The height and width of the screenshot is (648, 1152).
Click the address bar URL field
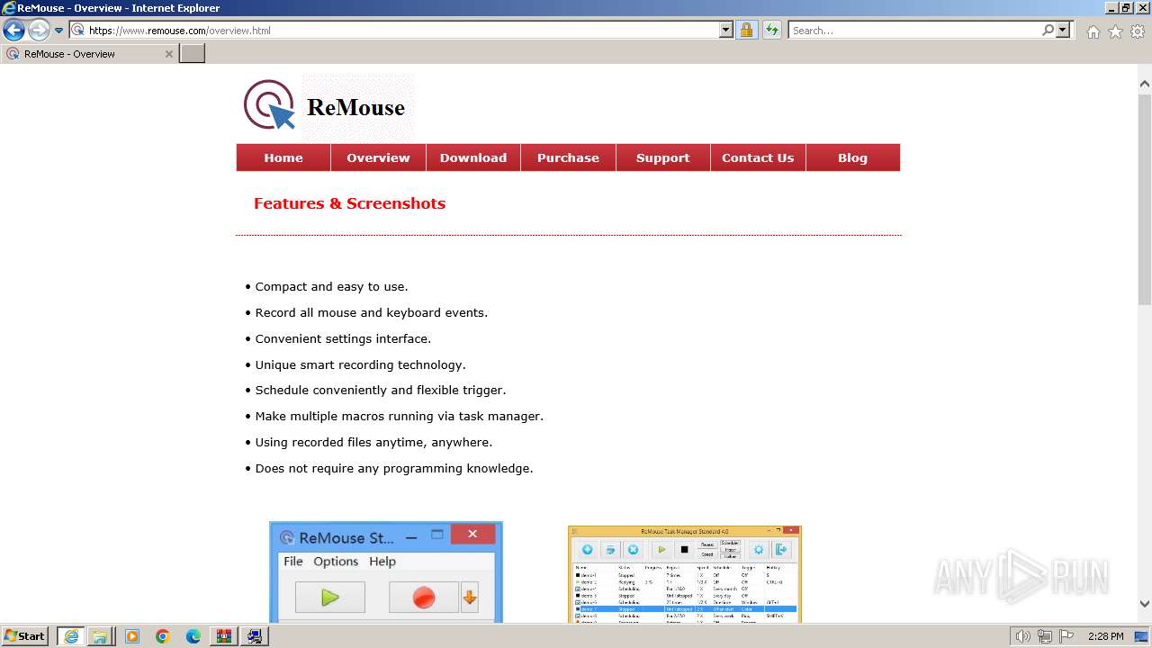394,30
